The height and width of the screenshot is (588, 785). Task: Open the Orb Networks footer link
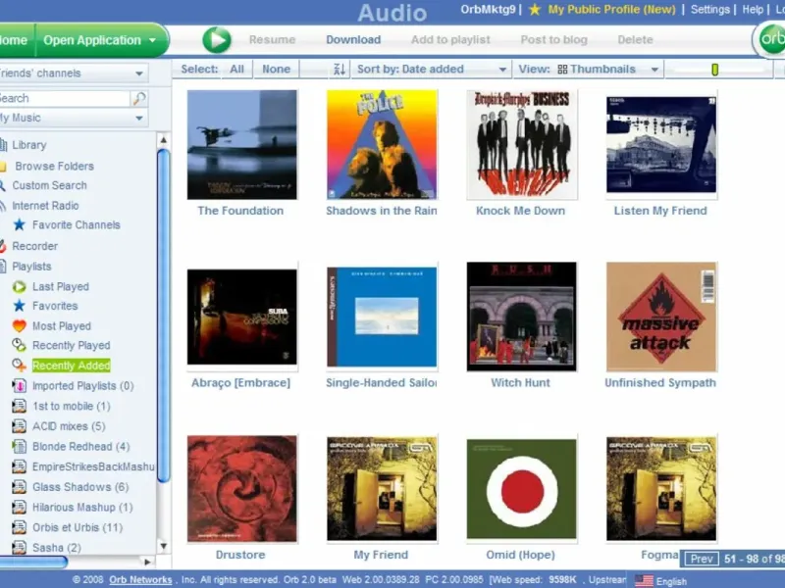point(140,580)
